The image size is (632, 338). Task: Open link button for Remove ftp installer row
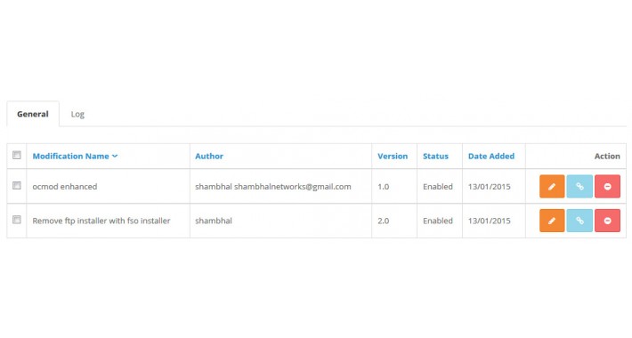pyautogui.click(x=579, y=221)
